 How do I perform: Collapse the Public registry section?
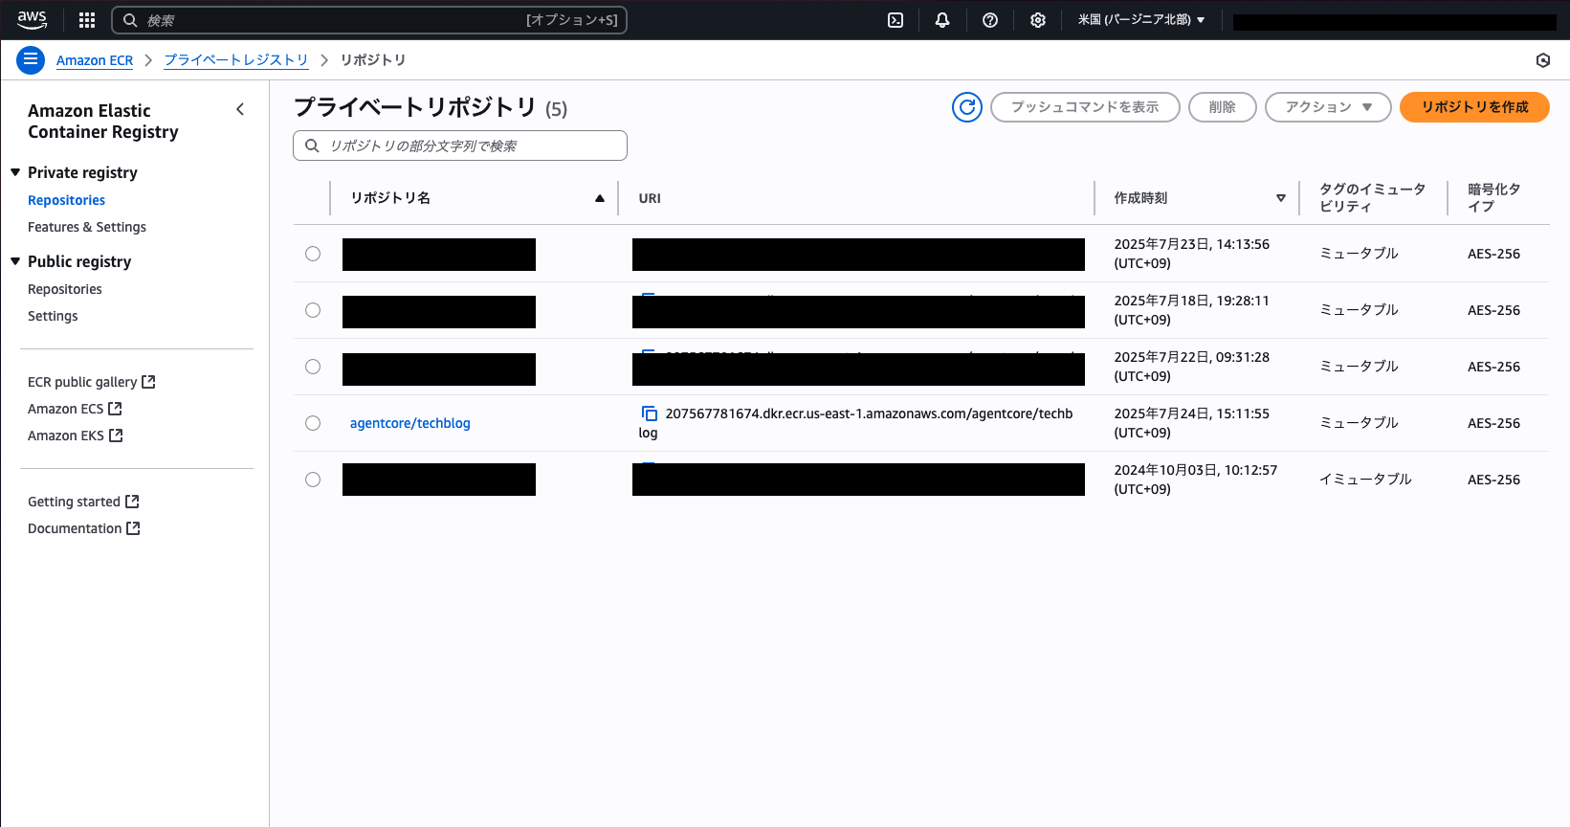[x=15, y=261]
